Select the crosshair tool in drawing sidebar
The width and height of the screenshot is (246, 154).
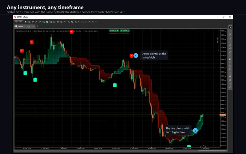pyautogui.click(x=230, y=31)
